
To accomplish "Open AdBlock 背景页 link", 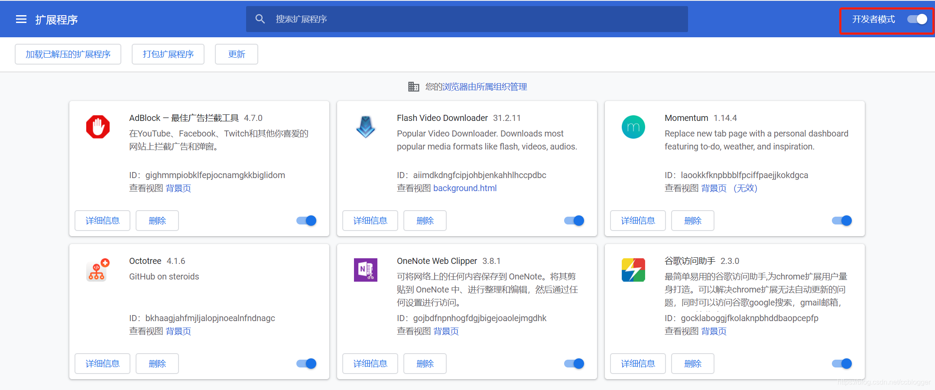I will 179,188.
